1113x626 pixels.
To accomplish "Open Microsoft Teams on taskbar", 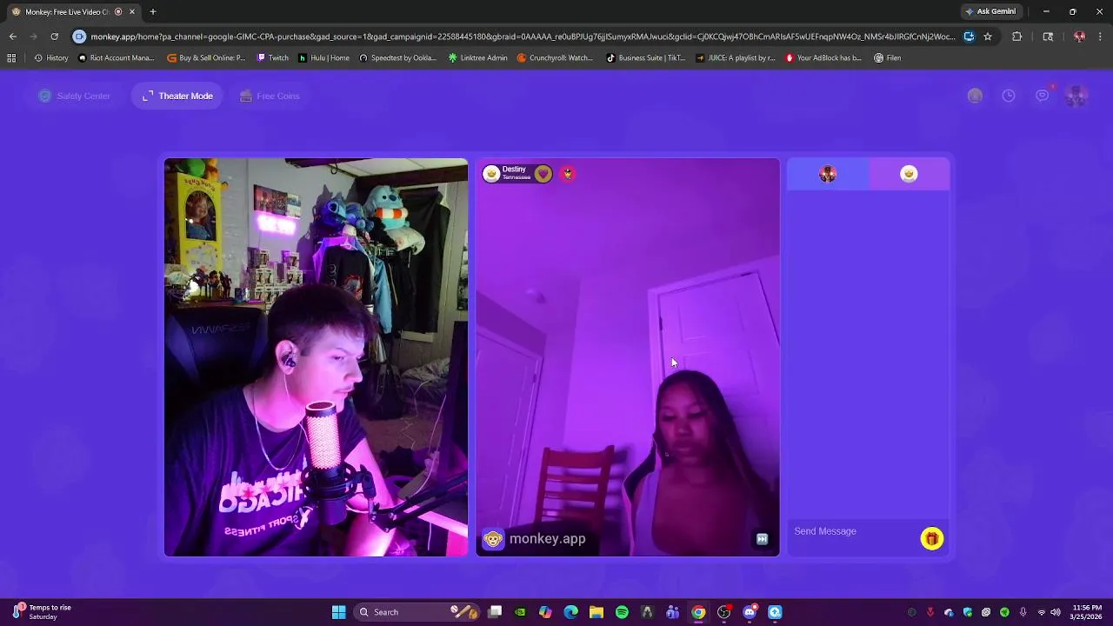I will click(x=672, y=612).
